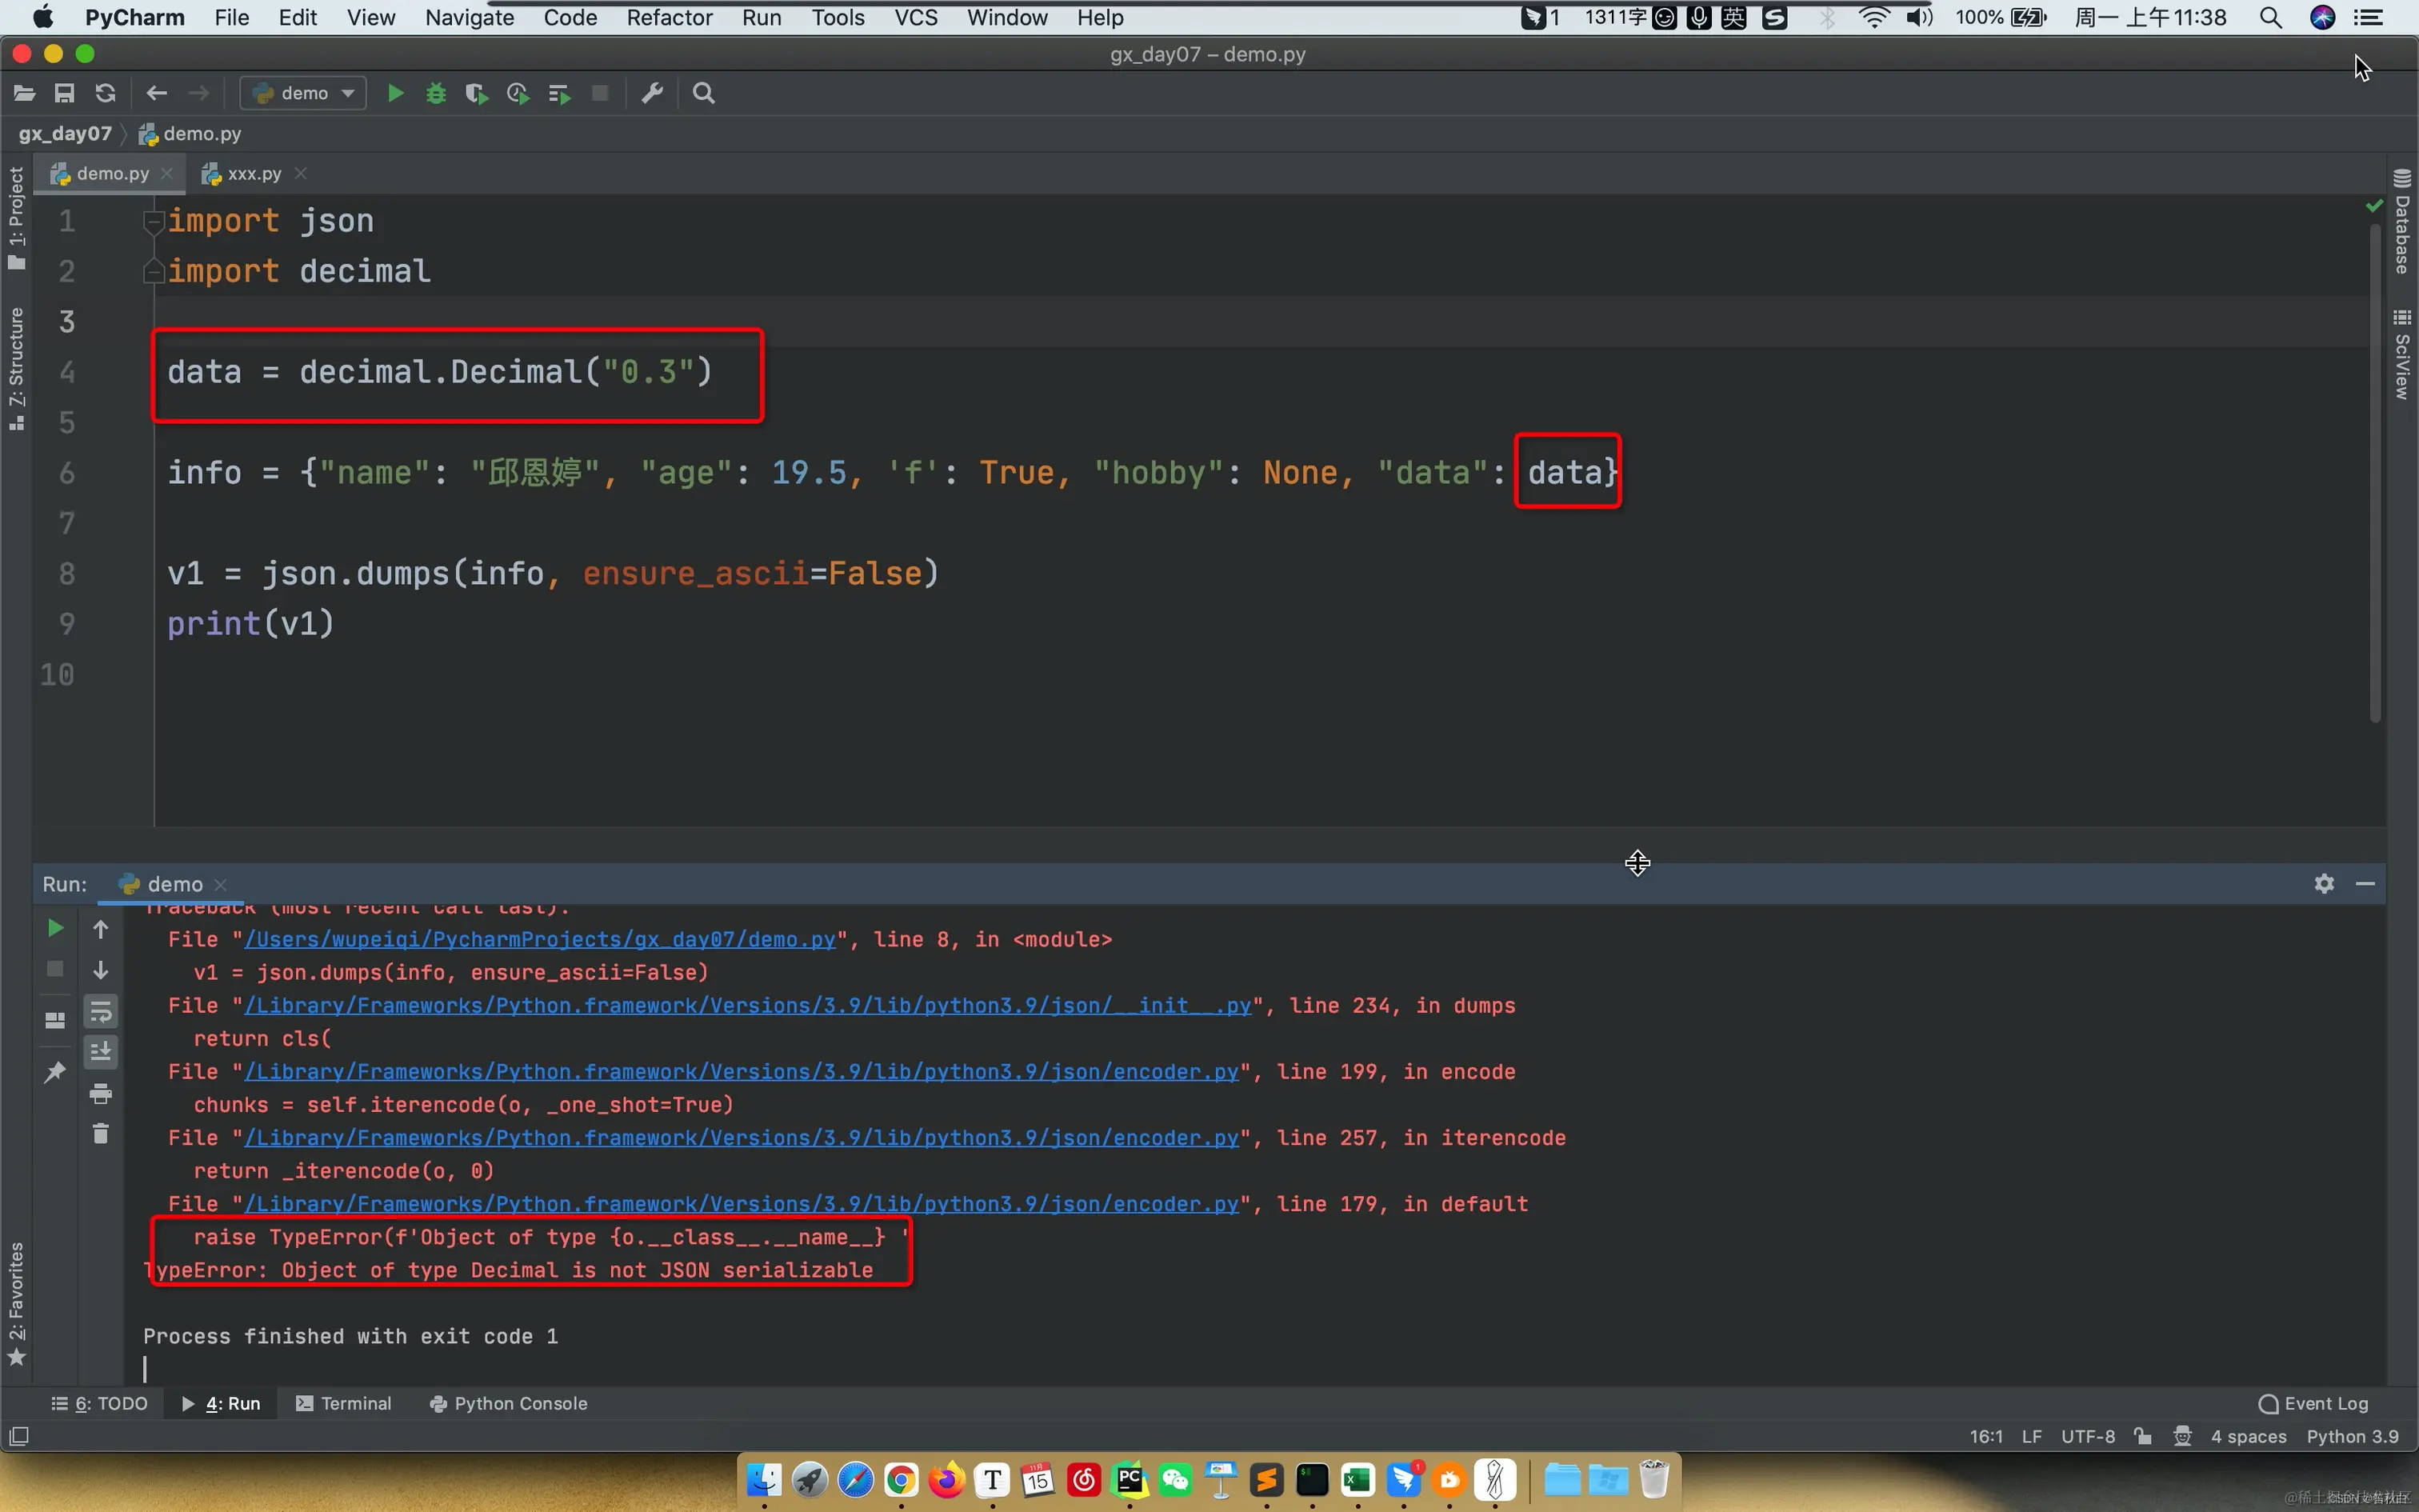Toggle pin tab in the Run panel
2419x1512 pixels.
point(55,1072)
